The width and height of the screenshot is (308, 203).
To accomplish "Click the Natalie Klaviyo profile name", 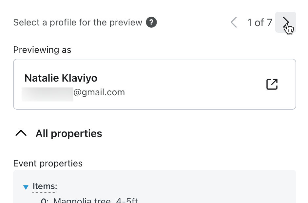I will point(61,78).
